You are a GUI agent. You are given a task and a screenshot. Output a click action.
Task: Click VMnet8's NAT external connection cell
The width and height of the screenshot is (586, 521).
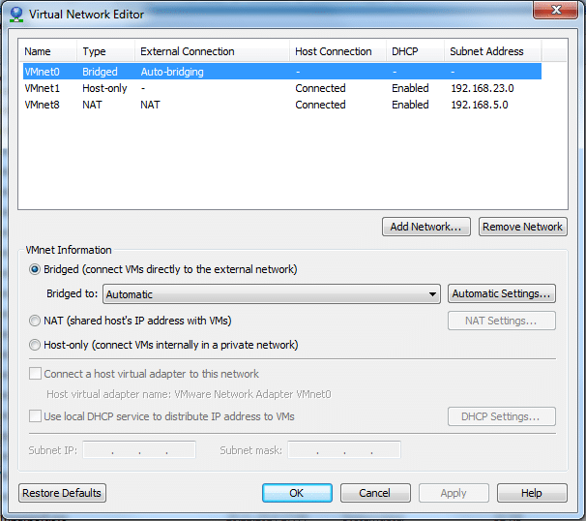pyautogui.click(x=150, y=105)
